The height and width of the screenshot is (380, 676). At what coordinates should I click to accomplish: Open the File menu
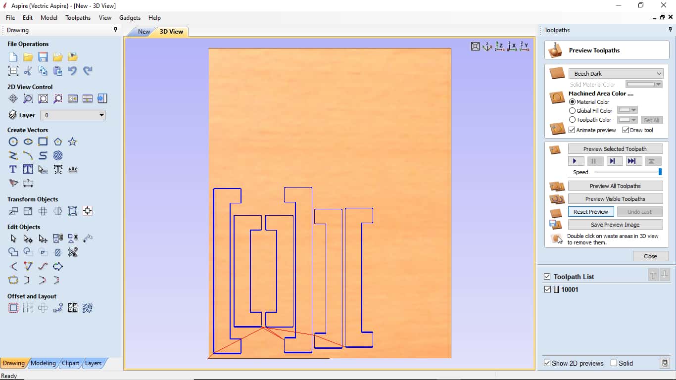tap(10, 18)
